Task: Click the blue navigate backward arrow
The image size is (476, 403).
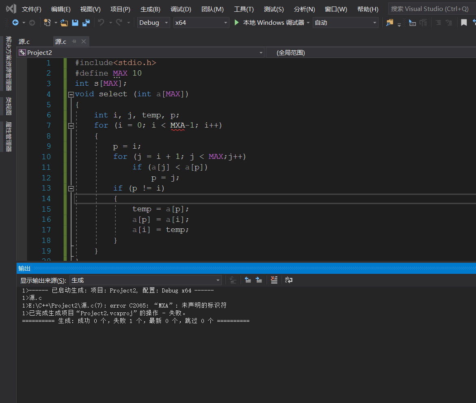Action: click(x=15, y=22)
